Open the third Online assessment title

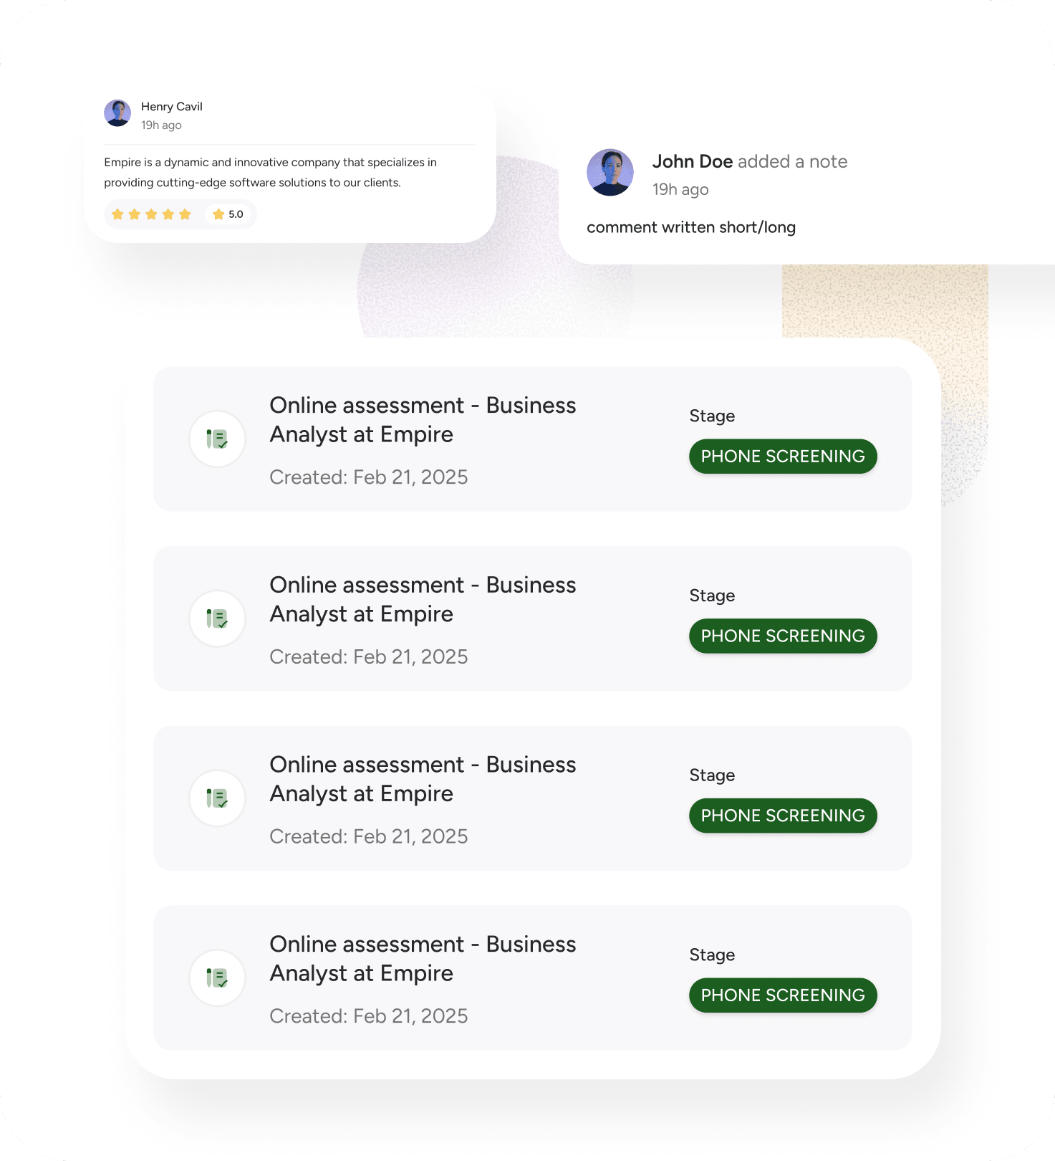click(x=423, y=779)
